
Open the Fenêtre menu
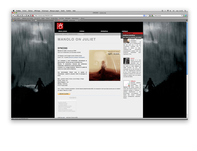(68, 11)
